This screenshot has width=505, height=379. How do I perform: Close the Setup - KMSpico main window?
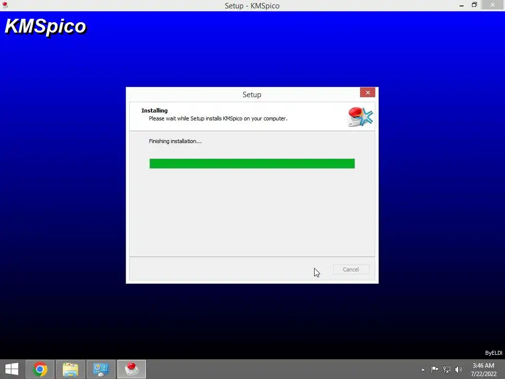click(493, 5)
